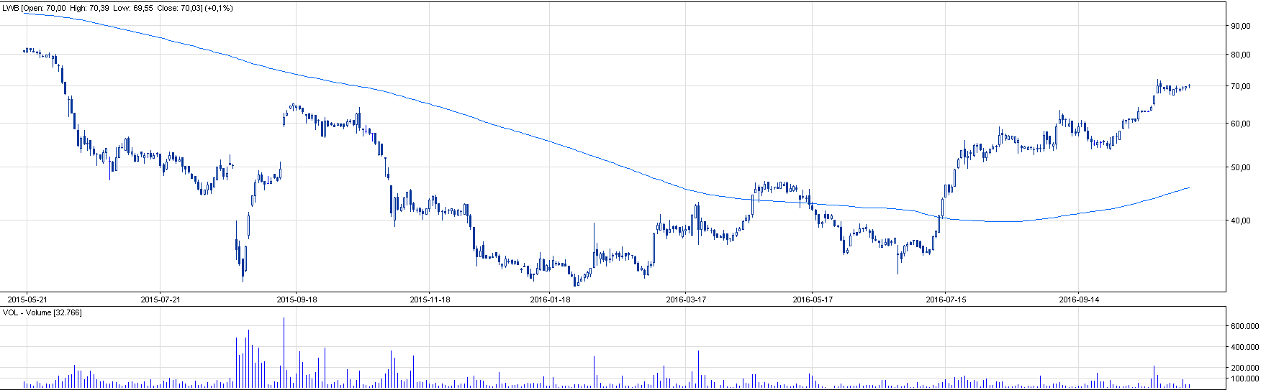This screenshot has width=1266, height=390.
Task: Click the 50,00 price axis label
Action: click(x=1240, y=167)
